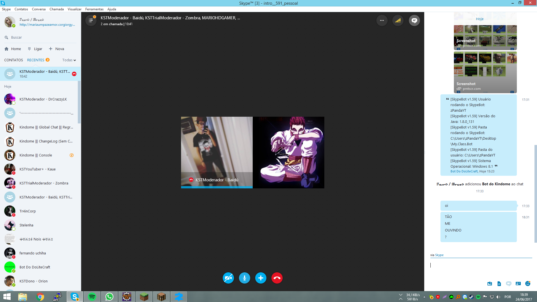This screenshot has height=302, width=537.
Task: Send a file using the document icon
Action: (499, 284)
